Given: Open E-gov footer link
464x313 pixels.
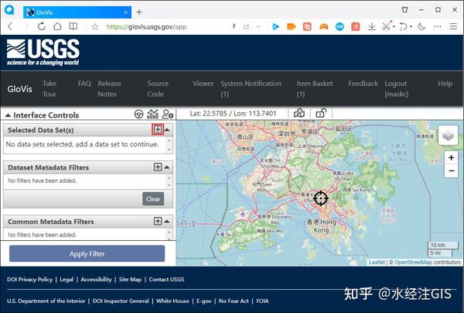Looking at the screenshot, I should 204,301.
